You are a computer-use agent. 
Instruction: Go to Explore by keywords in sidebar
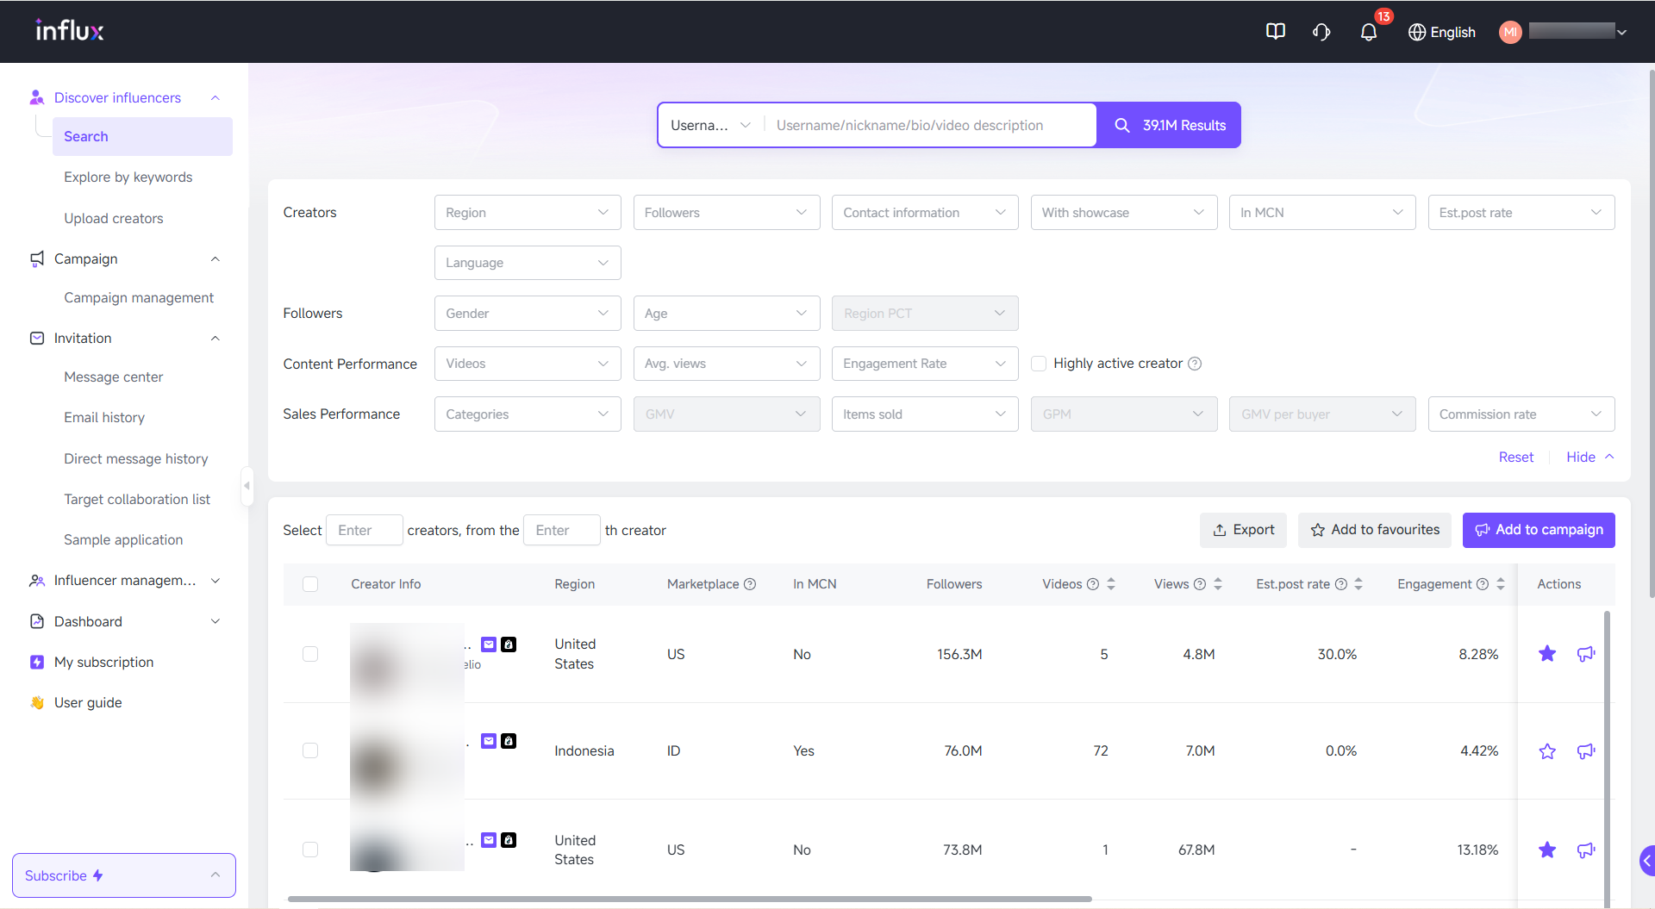128,177
